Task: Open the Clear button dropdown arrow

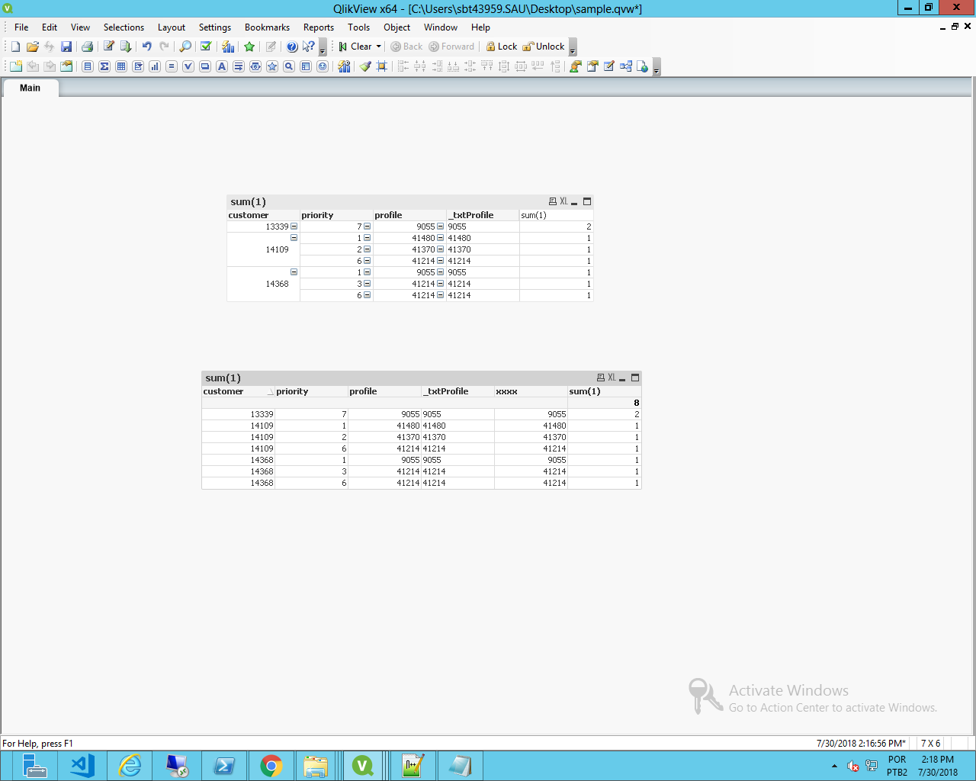Action: [378, 47]
